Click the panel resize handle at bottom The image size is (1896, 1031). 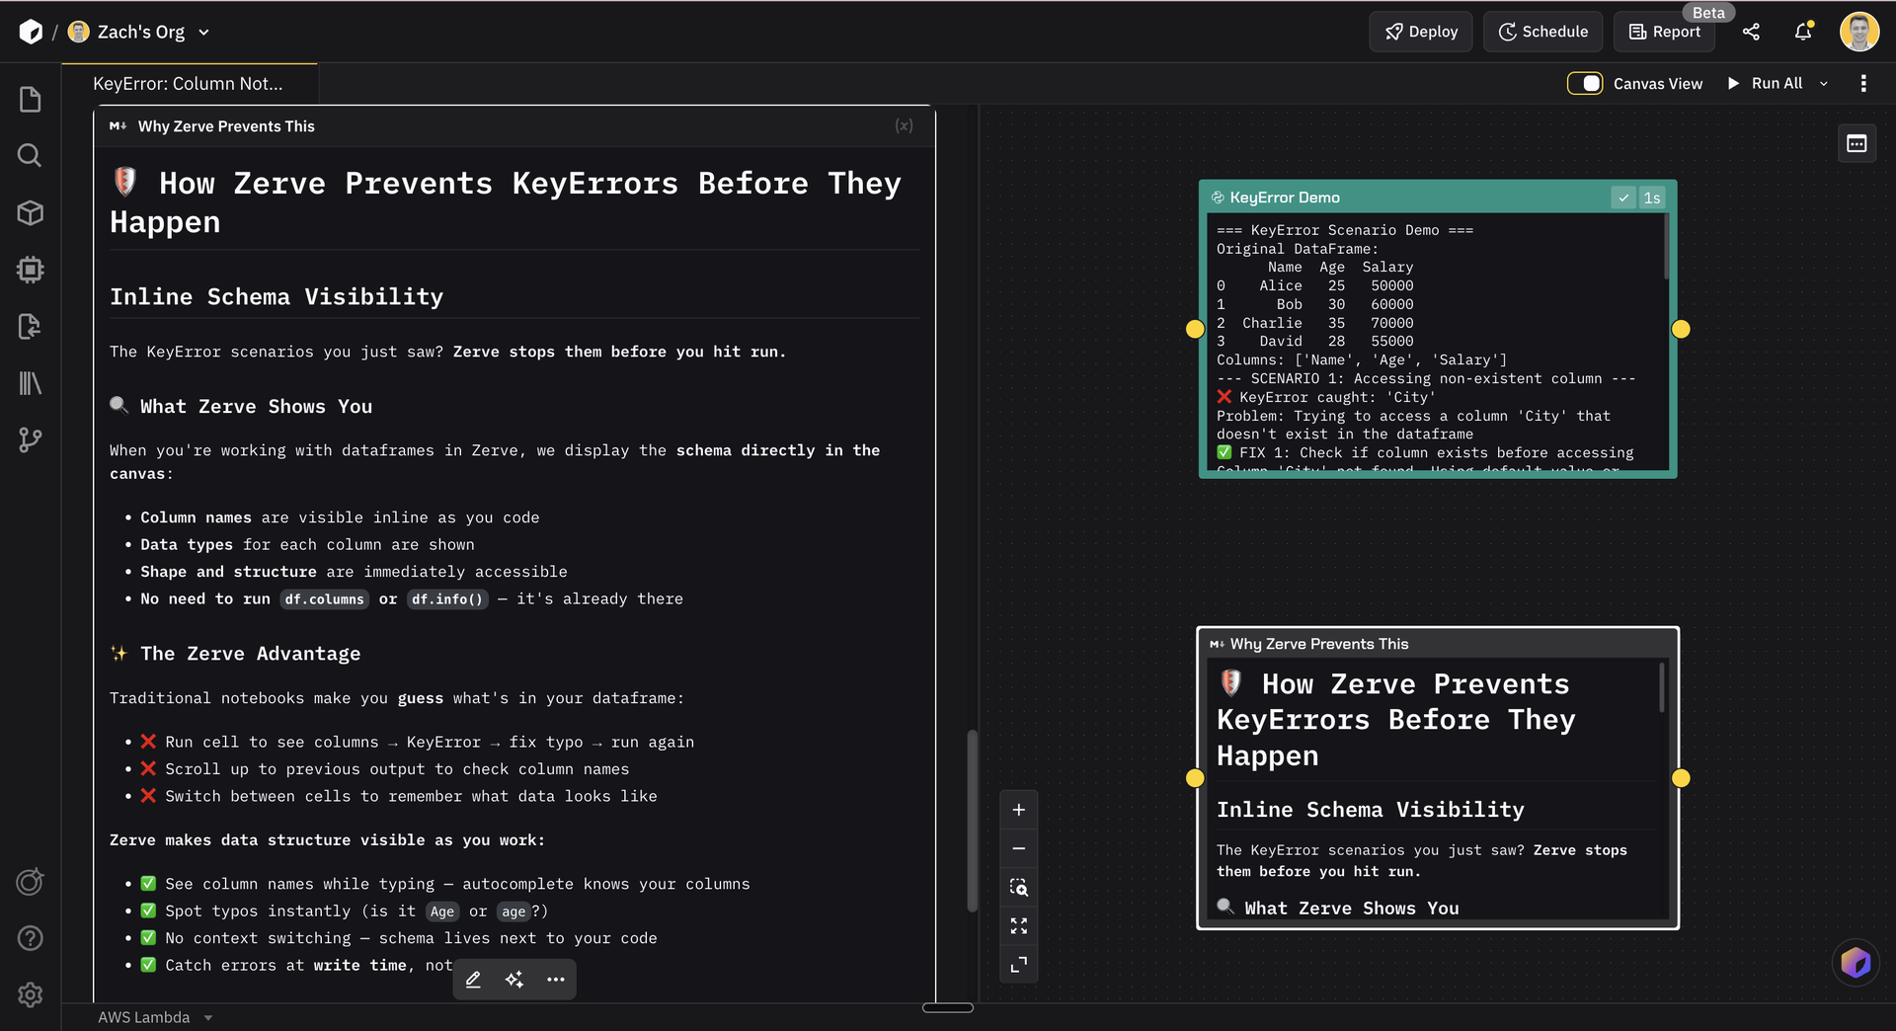click(x=948, y=1007)
